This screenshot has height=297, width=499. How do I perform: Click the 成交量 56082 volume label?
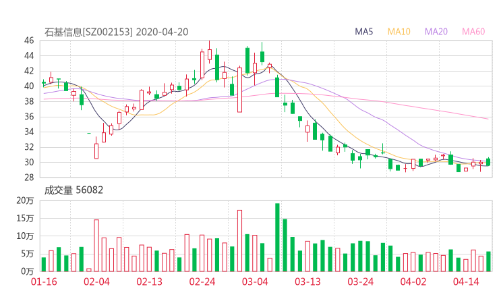74,190
